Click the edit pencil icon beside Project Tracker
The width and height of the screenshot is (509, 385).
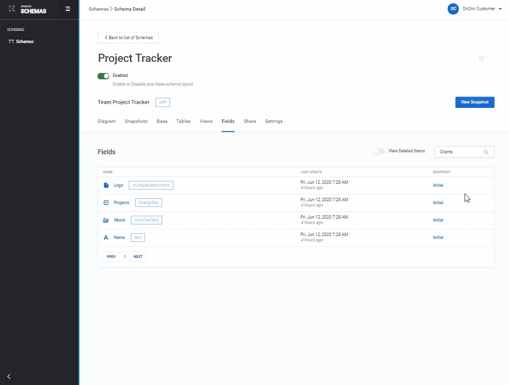(x=481, y=59)
